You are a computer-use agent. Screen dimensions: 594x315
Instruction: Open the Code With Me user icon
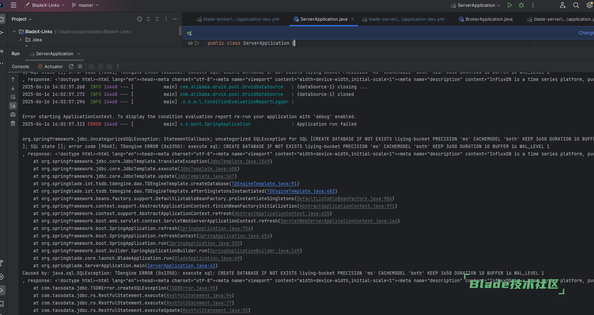[562, 5]
